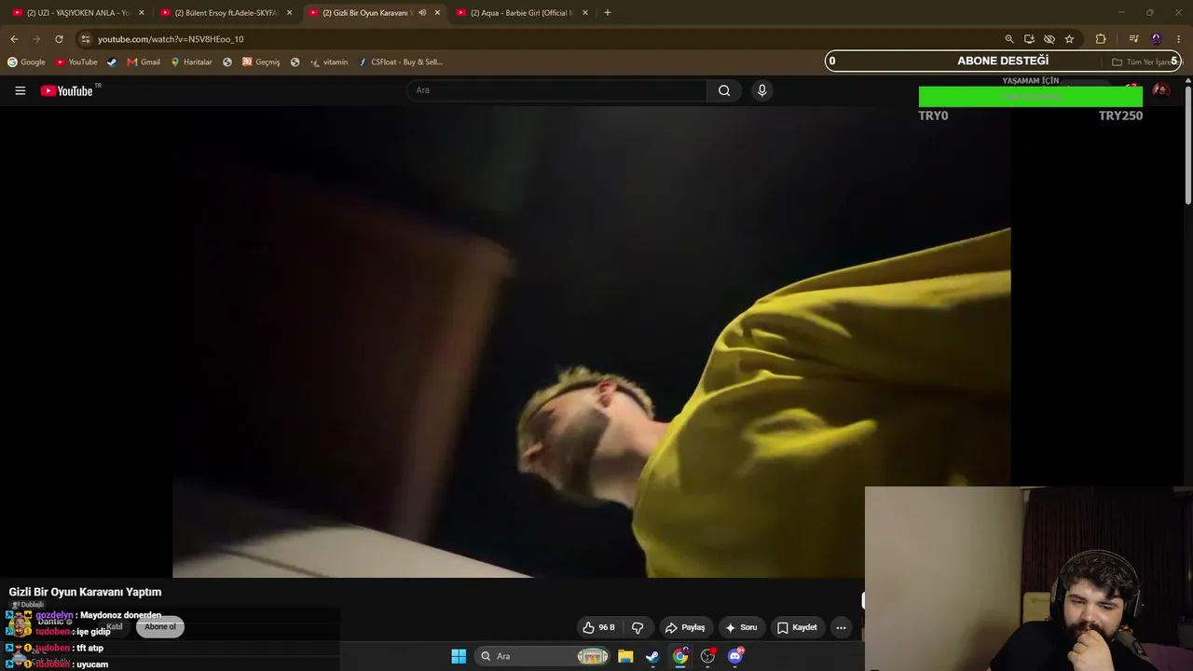Share the video using Paylaş
Viewport: 1193px width, 671px height.
click(x=685, y=627)
